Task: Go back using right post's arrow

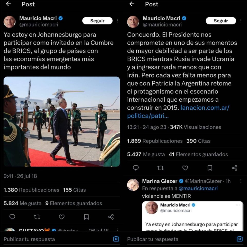Action: 132,4
